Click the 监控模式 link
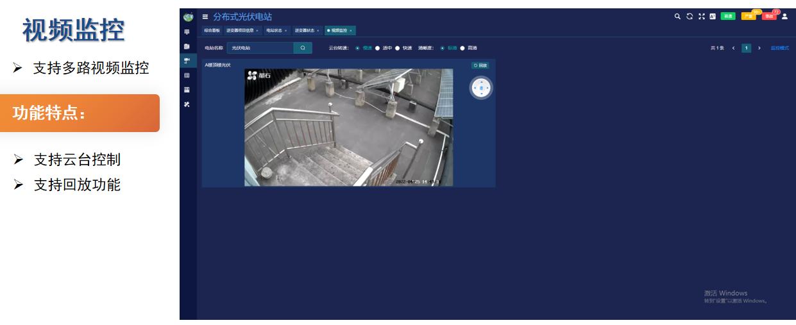The image size is (796, 325). click(x=780, y=48)
